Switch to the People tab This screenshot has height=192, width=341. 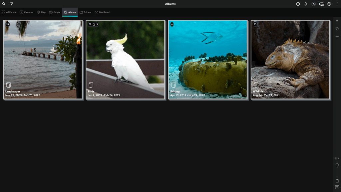tap(55, 12)
